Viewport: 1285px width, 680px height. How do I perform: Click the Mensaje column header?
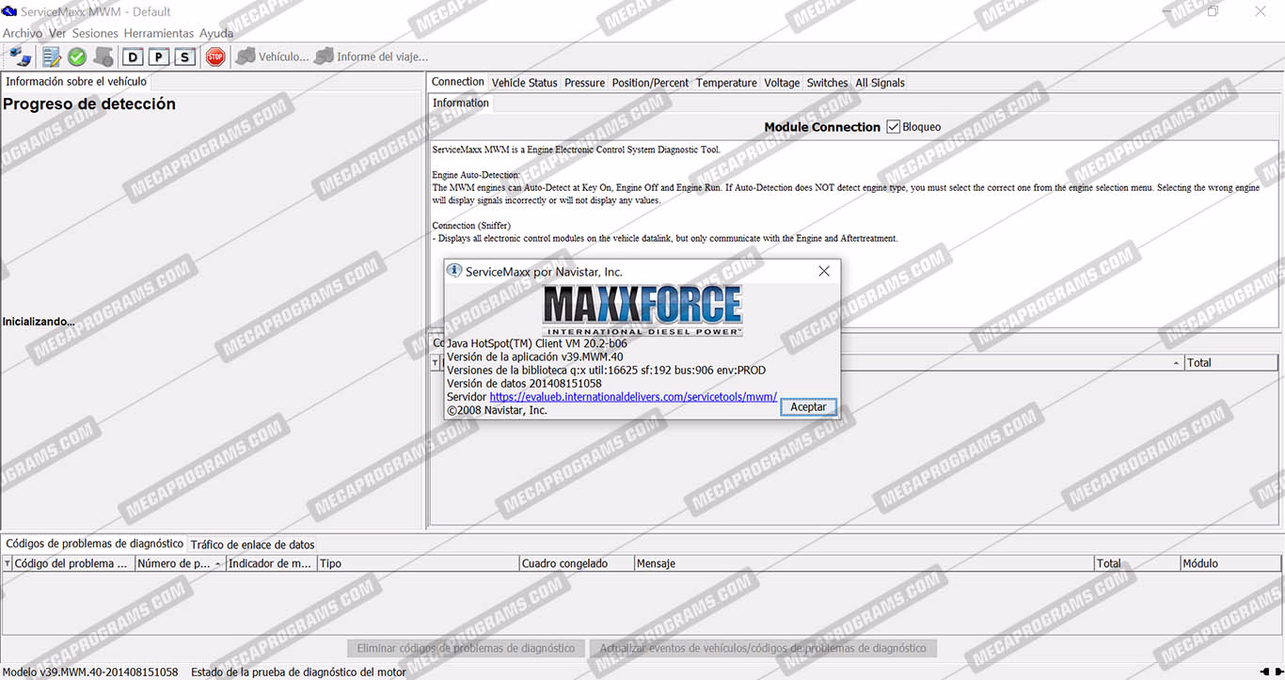[x=656, y=563]
